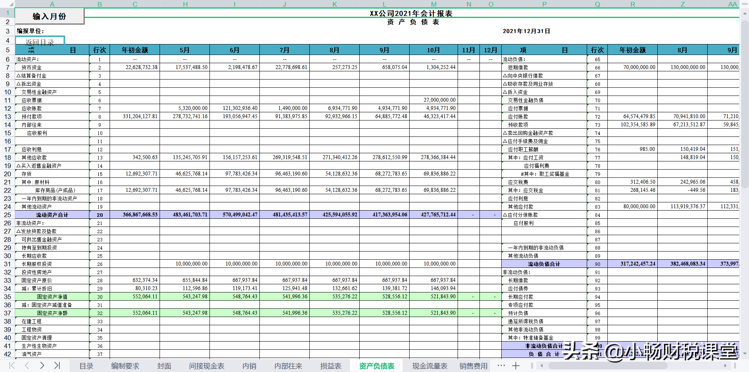
Task: Select cell value 22,628,732.38
Action: [135, 67]
